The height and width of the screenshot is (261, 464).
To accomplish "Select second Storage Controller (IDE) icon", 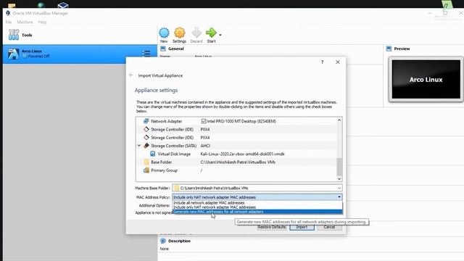I will (x=146, y=138).
